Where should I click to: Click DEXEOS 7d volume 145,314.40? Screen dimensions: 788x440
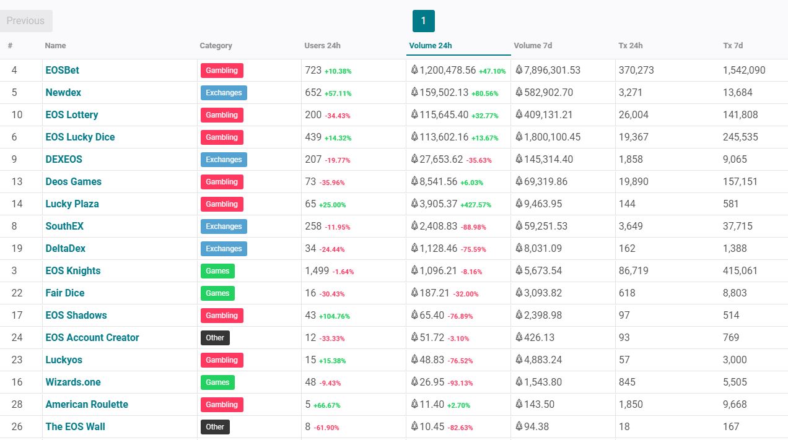pos(549,160)
